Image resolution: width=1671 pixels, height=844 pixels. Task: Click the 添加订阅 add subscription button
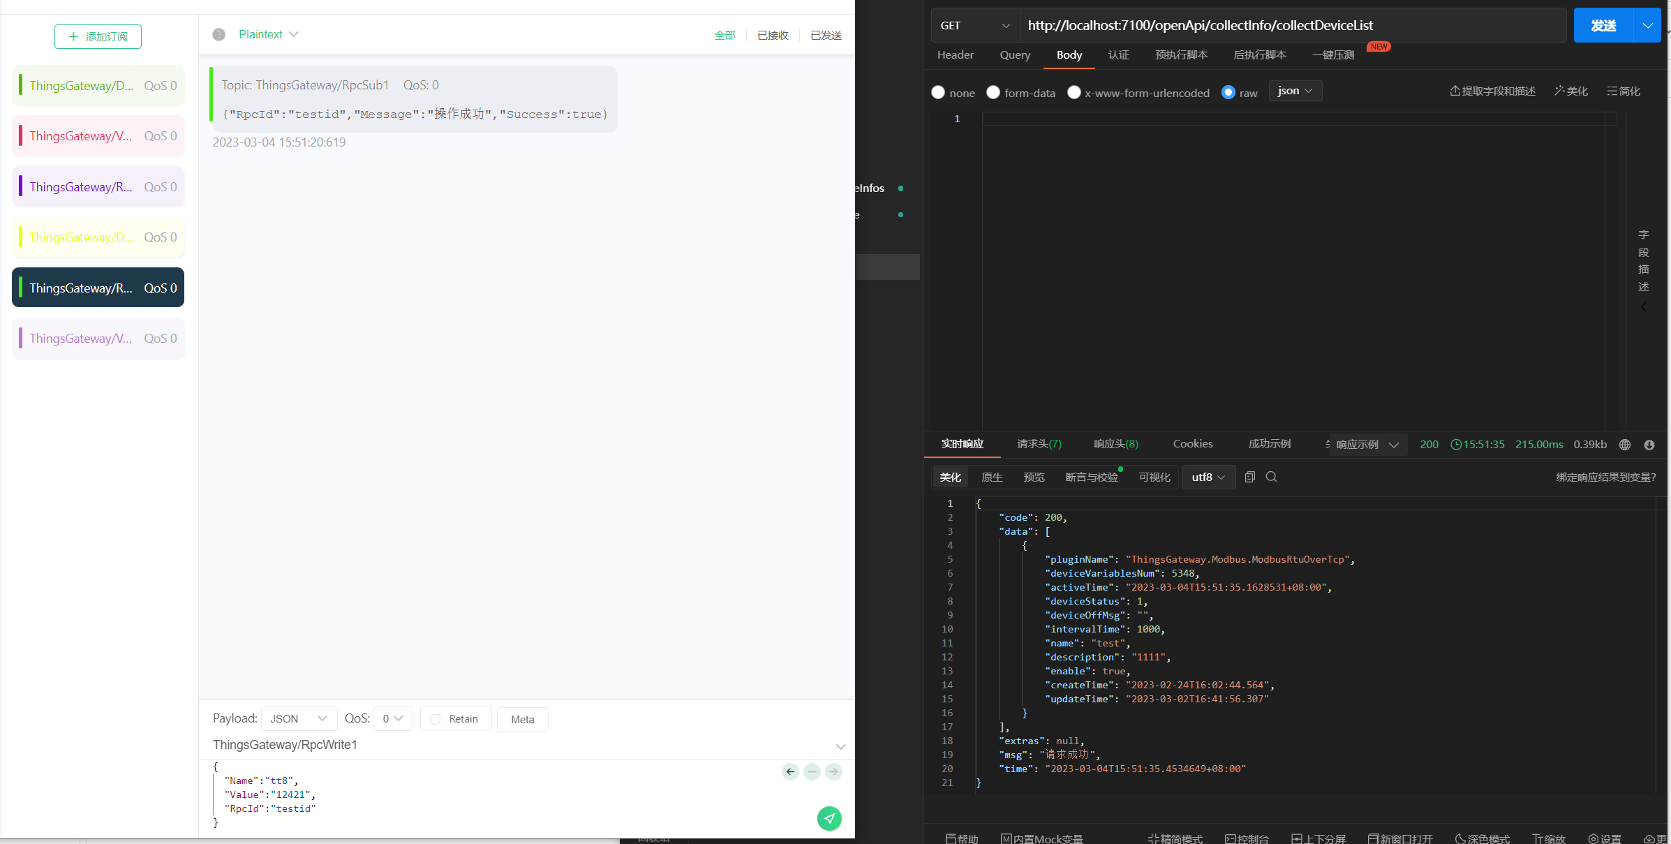tap(98, 36)
